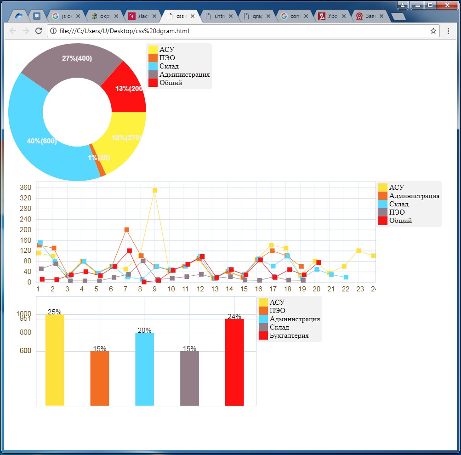Click red Бухгалтерия swatch in bar chart legend

tap(263, 336)
